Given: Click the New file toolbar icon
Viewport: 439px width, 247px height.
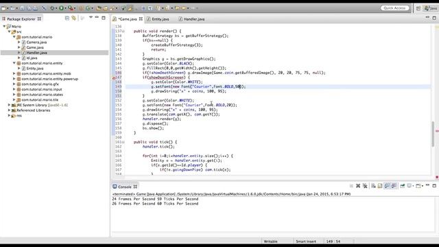Looking at the screenshot, I should click(4, 8).
